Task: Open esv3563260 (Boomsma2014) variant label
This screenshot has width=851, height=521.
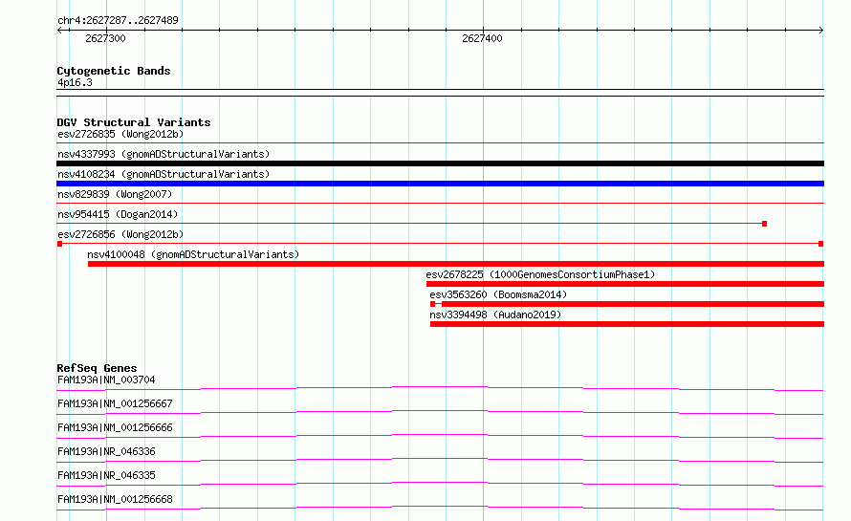Action: [498, 294]
